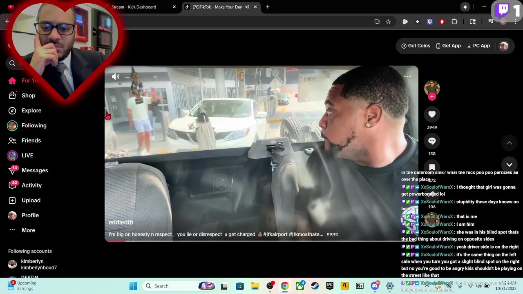
Task: Click red hand blocker extension icon
Action: [x=442, y=22]
